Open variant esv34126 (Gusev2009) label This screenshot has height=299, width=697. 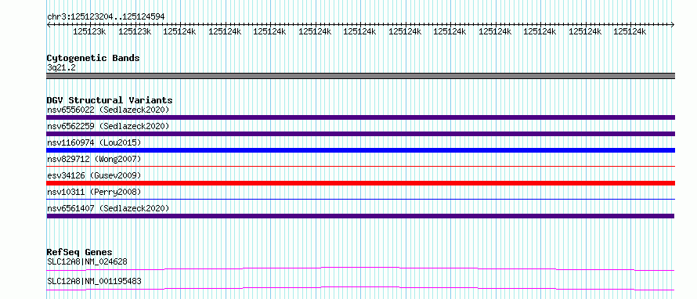pyautogui.click(x=94, y=175)
